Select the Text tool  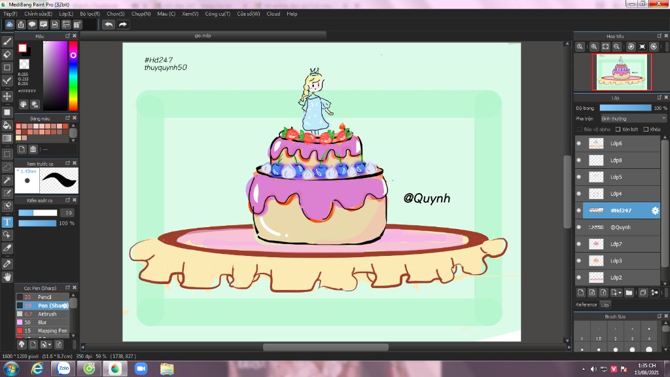[7, 222]
